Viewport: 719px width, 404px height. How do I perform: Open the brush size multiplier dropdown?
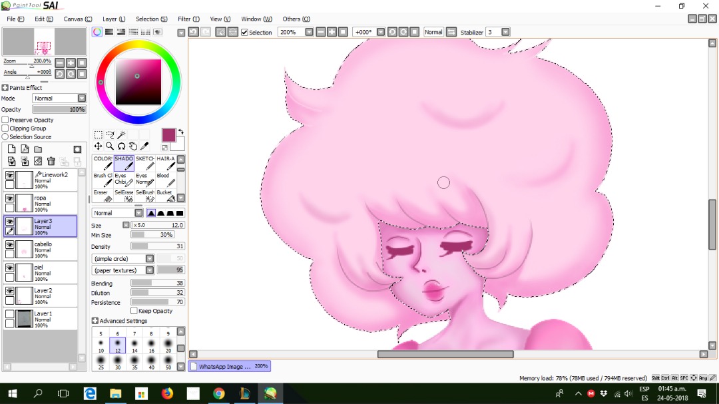click(x=126, y=225)
